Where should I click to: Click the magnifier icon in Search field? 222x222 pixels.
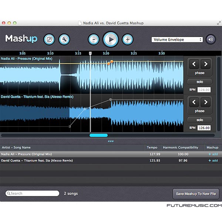(9, 193)
